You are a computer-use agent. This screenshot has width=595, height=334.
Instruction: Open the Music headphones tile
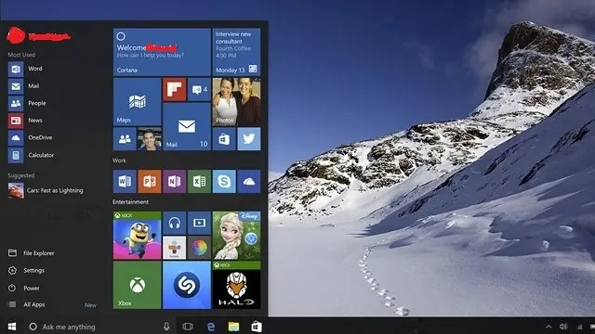[x=174, y=223]
